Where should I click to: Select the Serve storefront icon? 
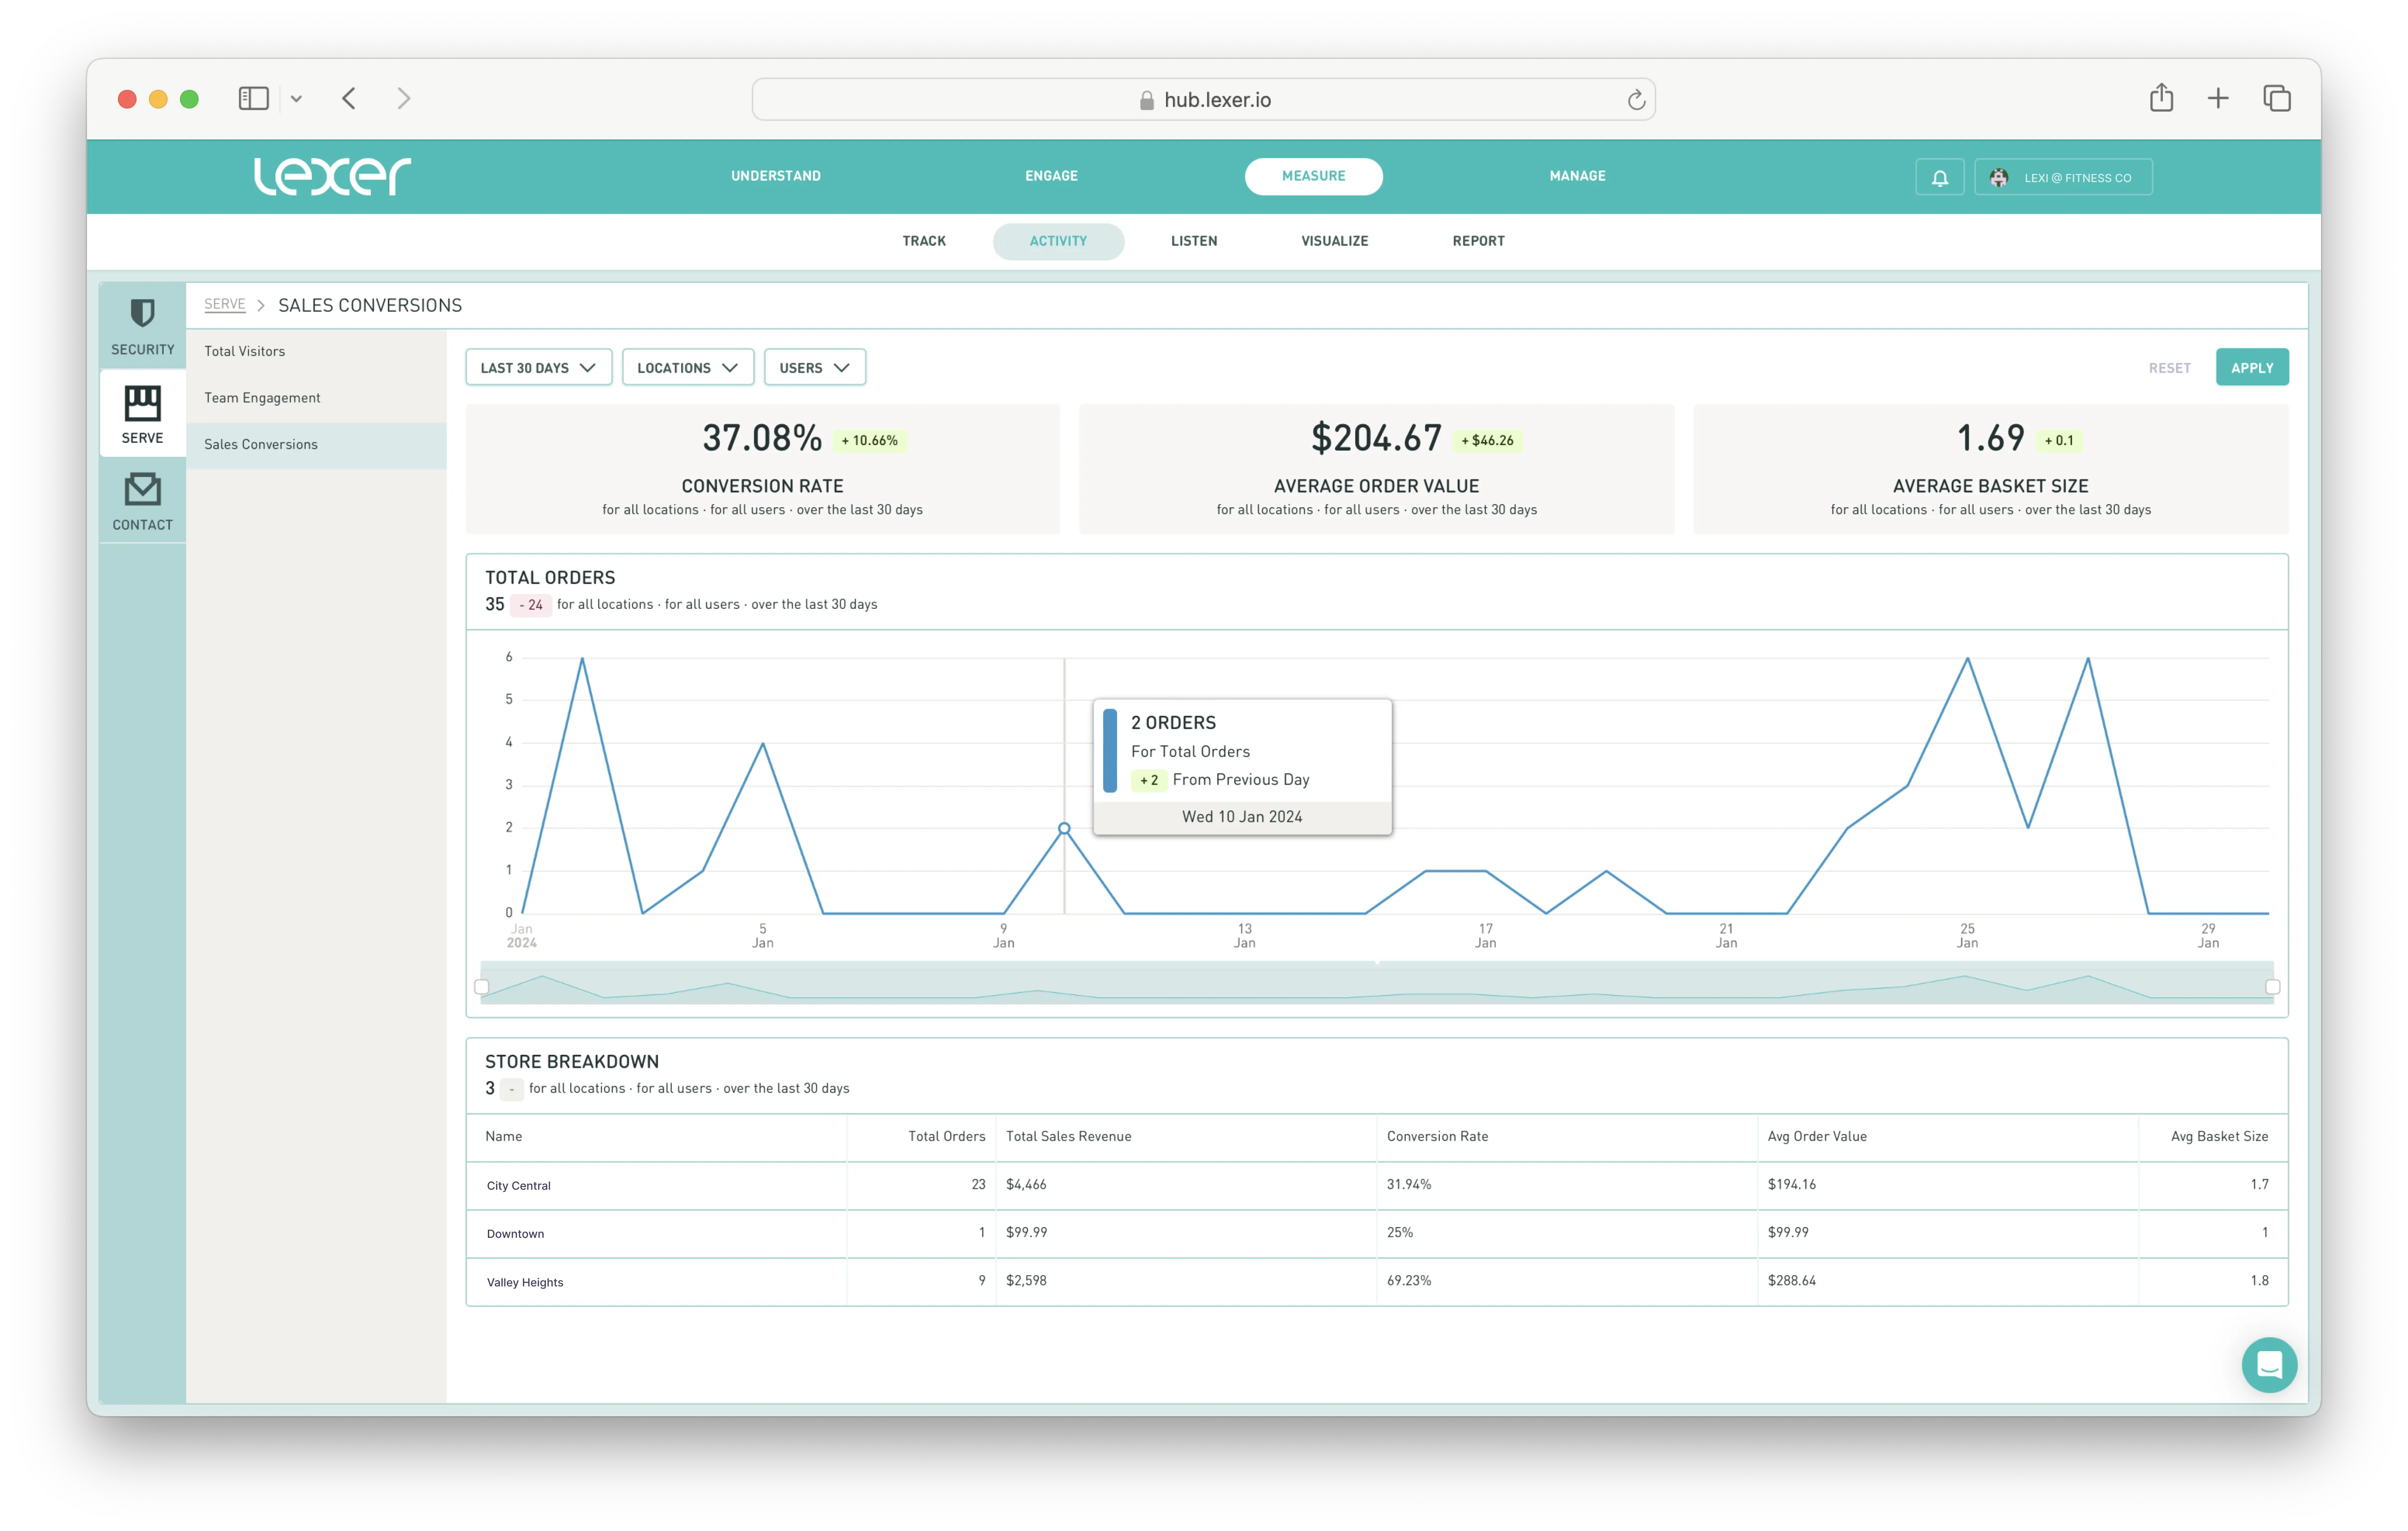pyautogui.click(x=142, y=414)
